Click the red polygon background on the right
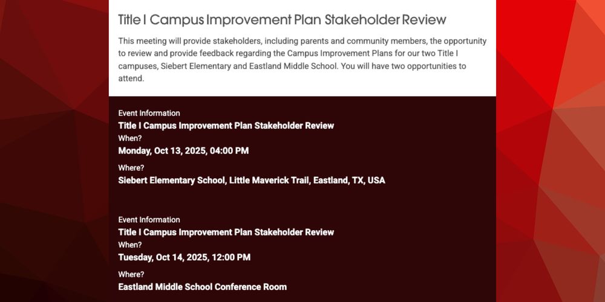This screenshot has width=605, height=302. click(551, 151)
